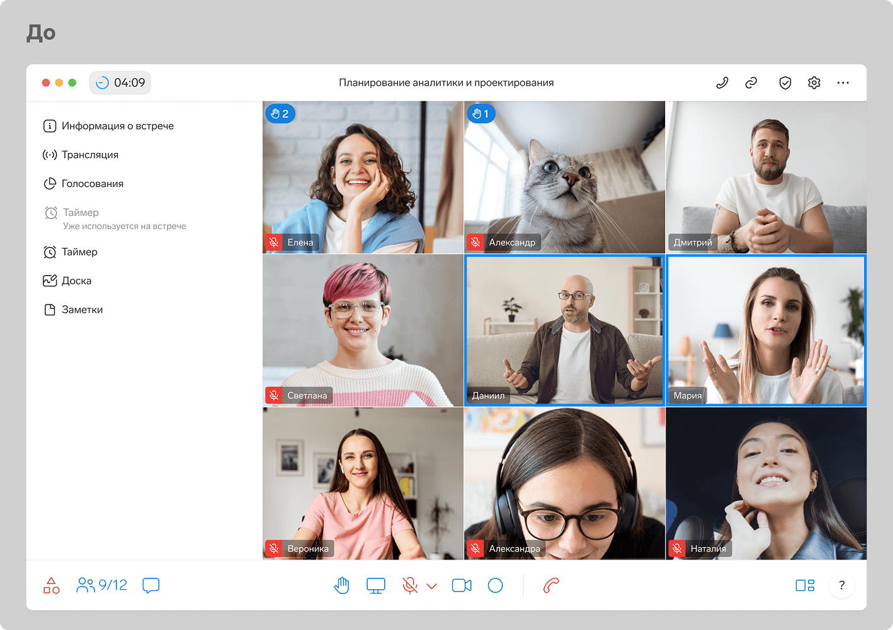
Task: Click the alarm clock icon beside active Таймер
Action: (x=49, y=252)
